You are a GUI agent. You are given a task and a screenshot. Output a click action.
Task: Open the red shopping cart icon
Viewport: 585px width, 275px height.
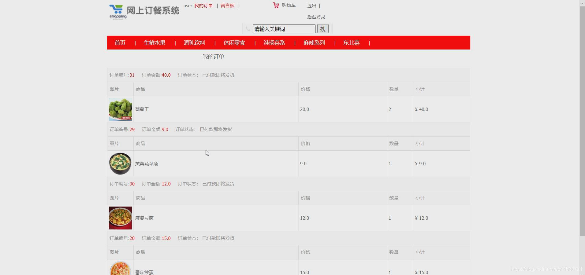coord(276,5)
